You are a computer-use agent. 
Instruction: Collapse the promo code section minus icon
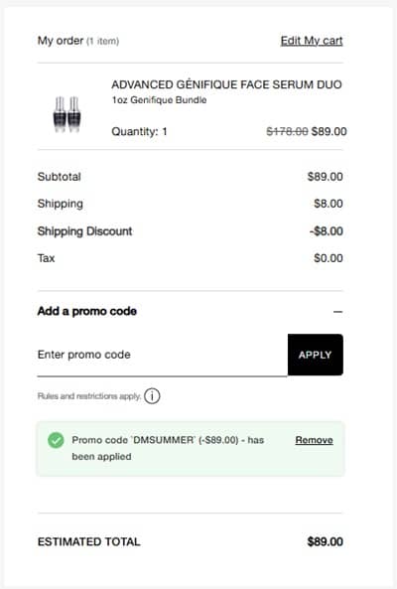337,312
